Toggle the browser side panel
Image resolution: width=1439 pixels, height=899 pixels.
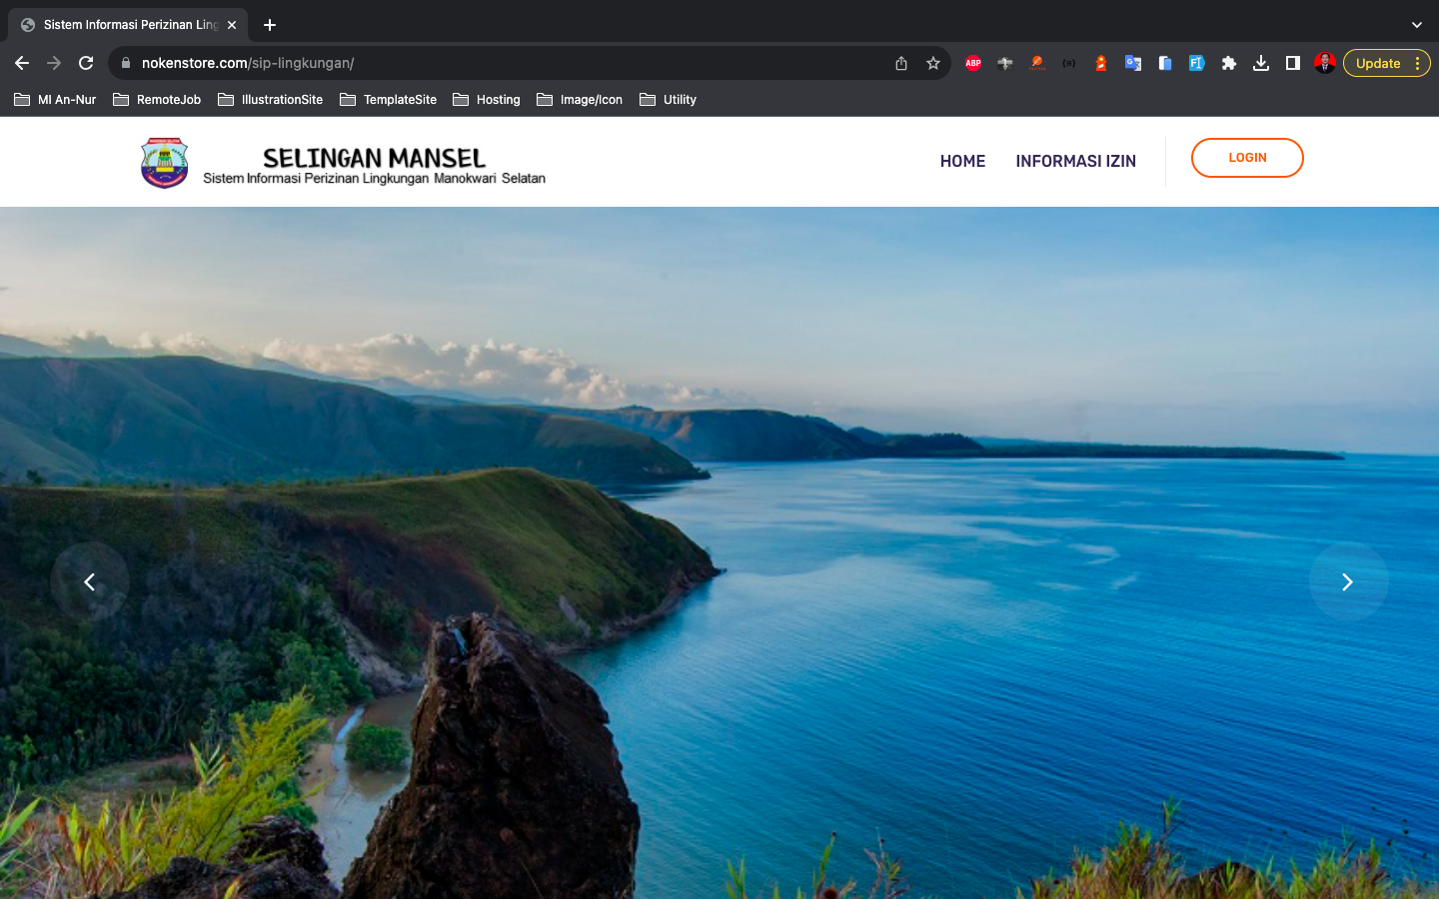pos(1293,63)
